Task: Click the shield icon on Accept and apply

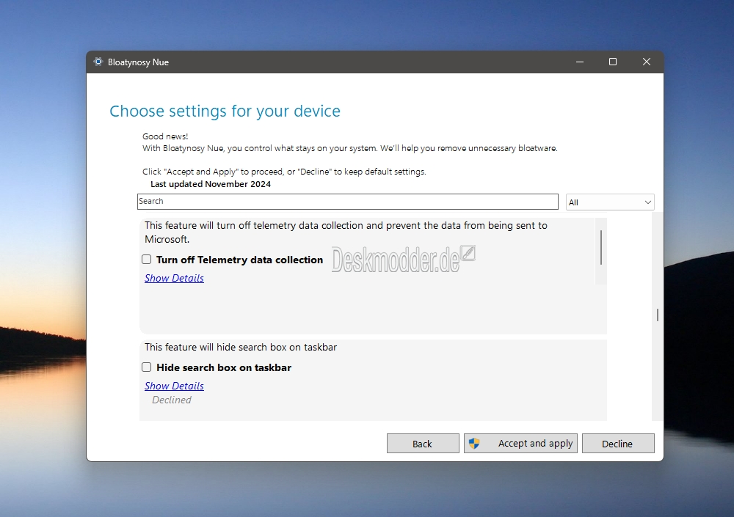Action: (x=474, y=443)
